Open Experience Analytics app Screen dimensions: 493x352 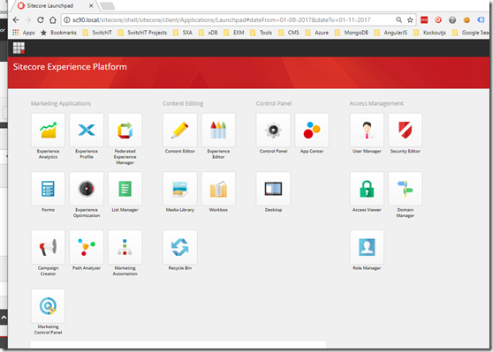(x=48, y=131)
